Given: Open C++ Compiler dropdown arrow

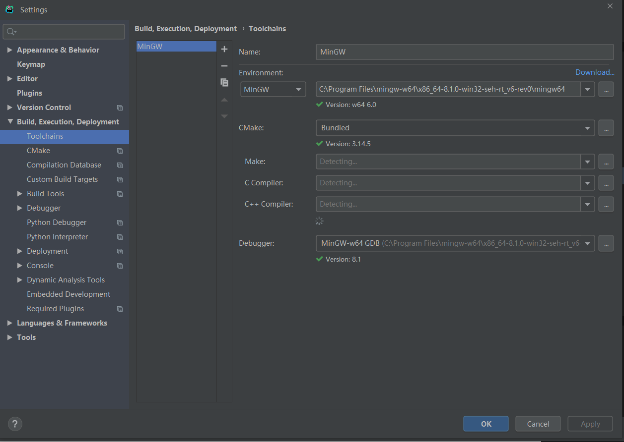Looking at the screenshot, I should (588, 204).
